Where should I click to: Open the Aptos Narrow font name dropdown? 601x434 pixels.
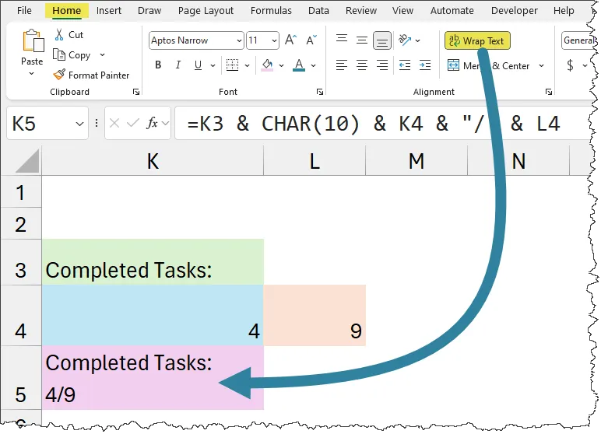[x=239, y=40]
